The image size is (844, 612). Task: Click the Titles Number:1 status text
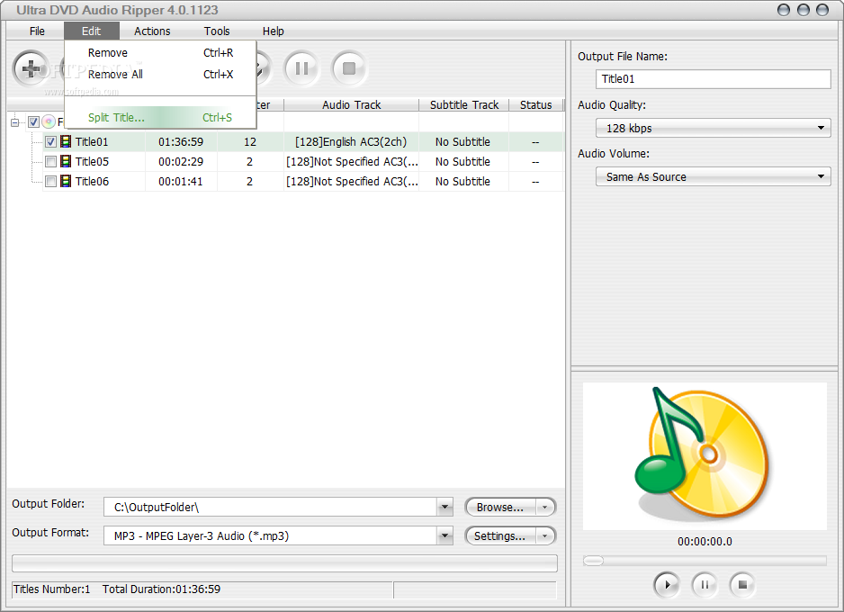[51, 589]
